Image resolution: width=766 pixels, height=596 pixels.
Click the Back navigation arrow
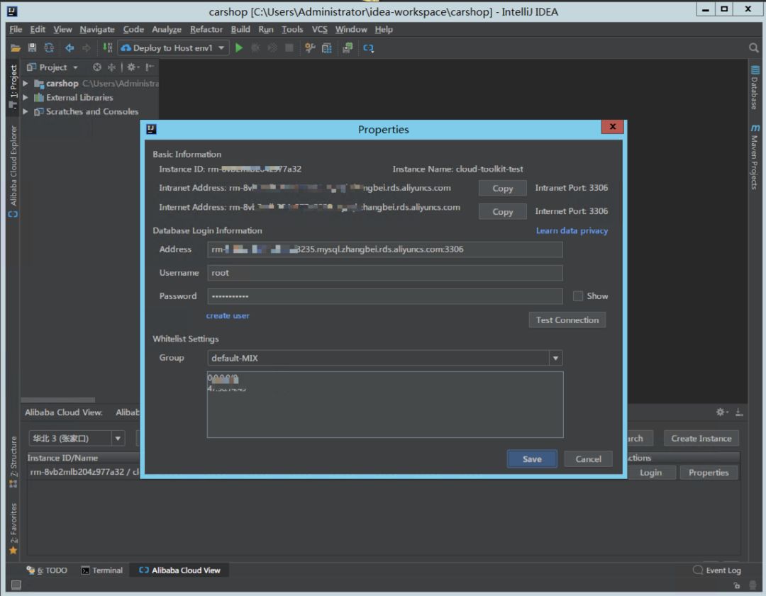pos(70,48)
